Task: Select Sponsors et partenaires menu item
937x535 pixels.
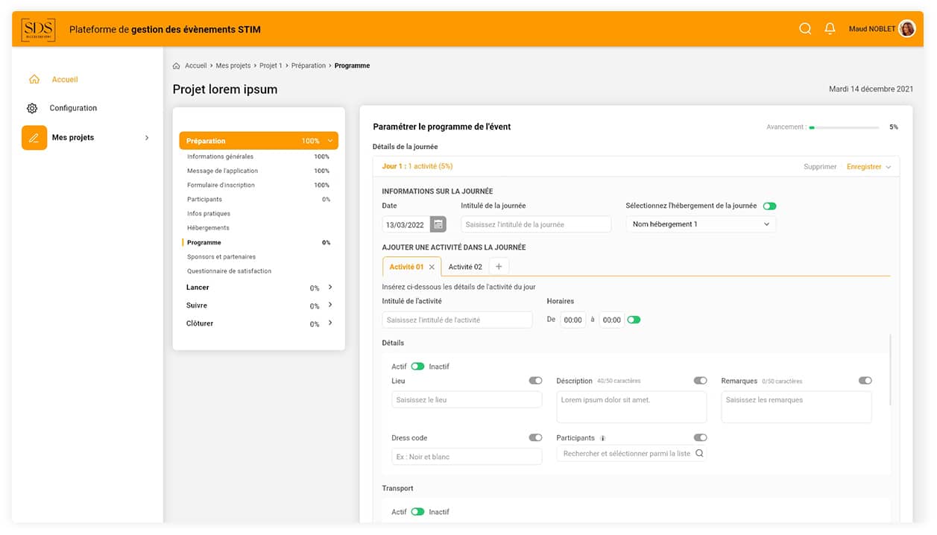Action: 221,257
